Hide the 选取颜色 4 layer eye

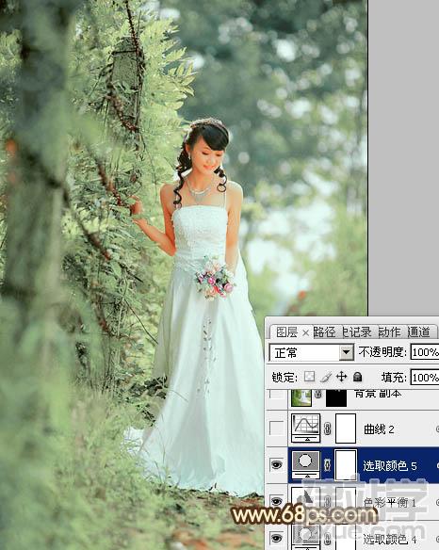pos(277,538)
